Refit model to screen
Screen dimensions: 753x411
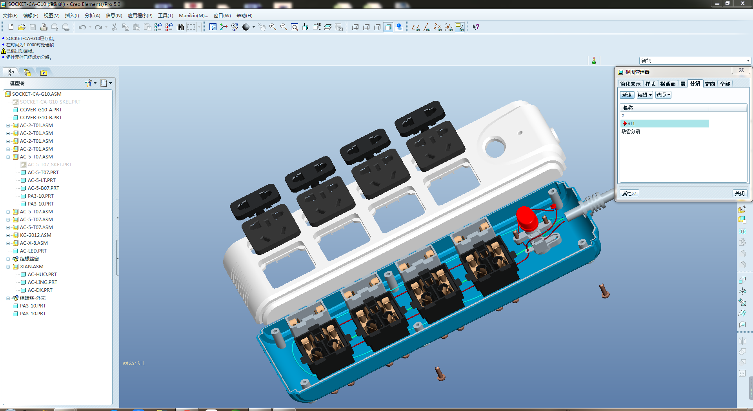[295, 27]
